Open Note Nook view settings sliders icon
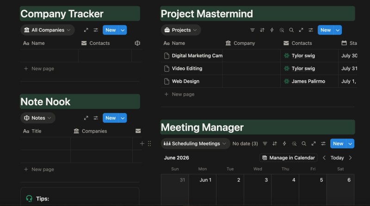Image resolution: width=370 pixels, height=206 pixels. pos(96,118)
